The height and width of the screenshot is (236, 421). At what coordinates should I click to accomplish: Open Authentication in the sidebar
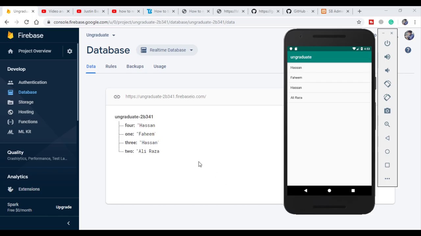click(x=33, y=82)
